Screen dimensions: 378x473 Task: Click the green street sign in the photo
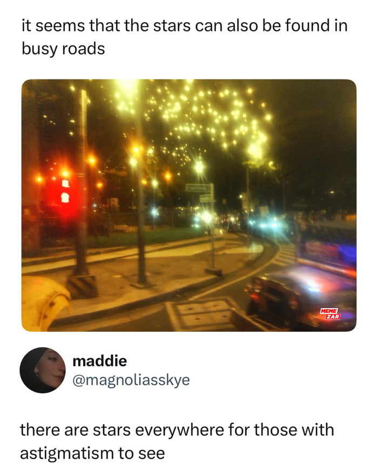tap(198, 189)
